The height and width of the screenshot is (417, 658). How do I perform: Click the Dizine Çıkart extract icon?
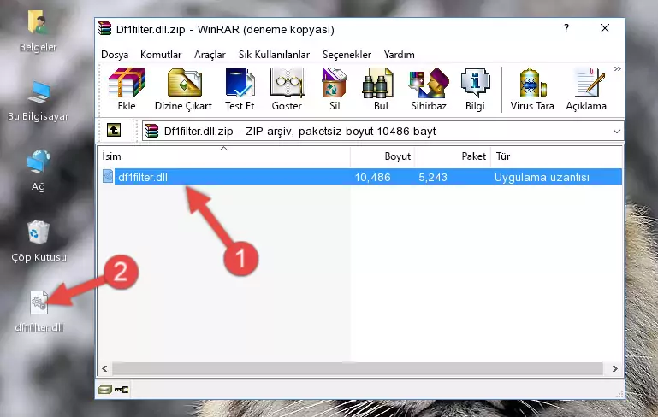[x=183, y=89]
